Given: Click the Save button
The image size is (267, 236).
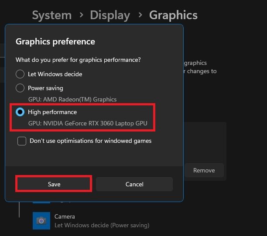Looking at the screenshot, I should pos(54,184).
